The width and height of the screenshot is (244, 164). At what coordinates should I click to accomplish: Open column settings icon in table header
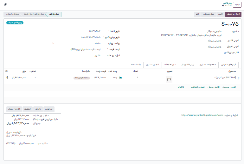[7, 71]
